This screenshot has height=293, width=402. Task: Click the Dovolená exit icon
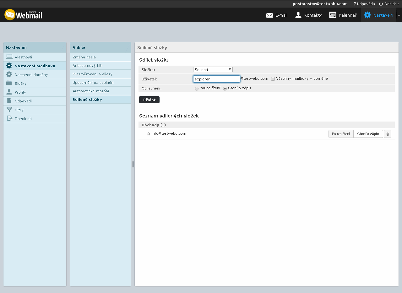coord(9,118)
